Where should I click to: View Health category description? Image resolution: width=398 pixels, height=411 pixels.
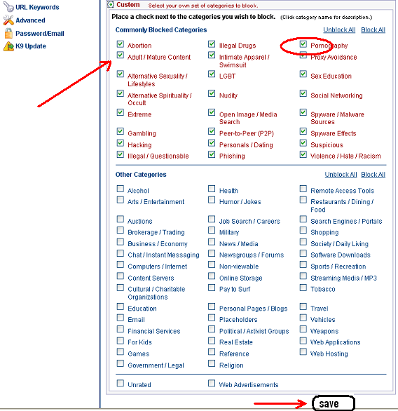[x=228, y=191]
